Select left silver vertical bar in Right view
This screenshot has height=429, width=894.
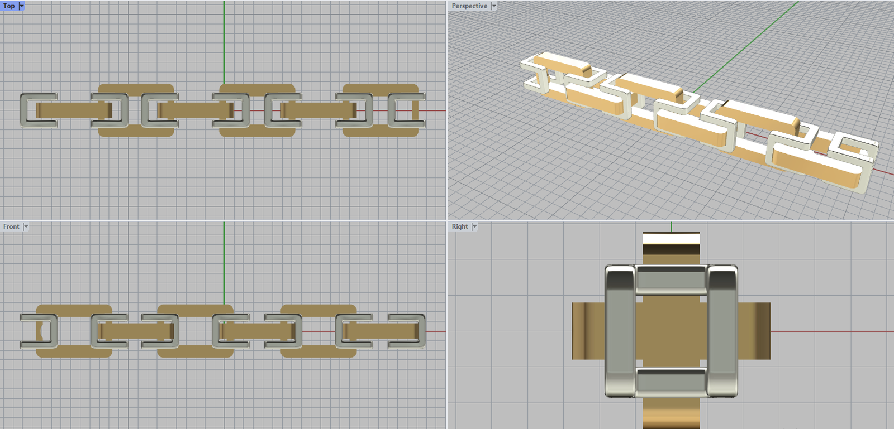(x=620, y=330)
